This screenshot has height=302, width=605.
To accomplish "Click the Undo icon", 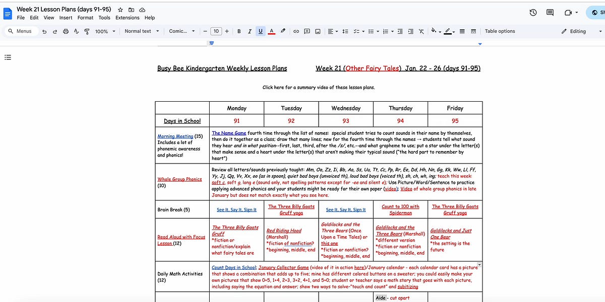I will pyautogui.click(x=44, y=31).
